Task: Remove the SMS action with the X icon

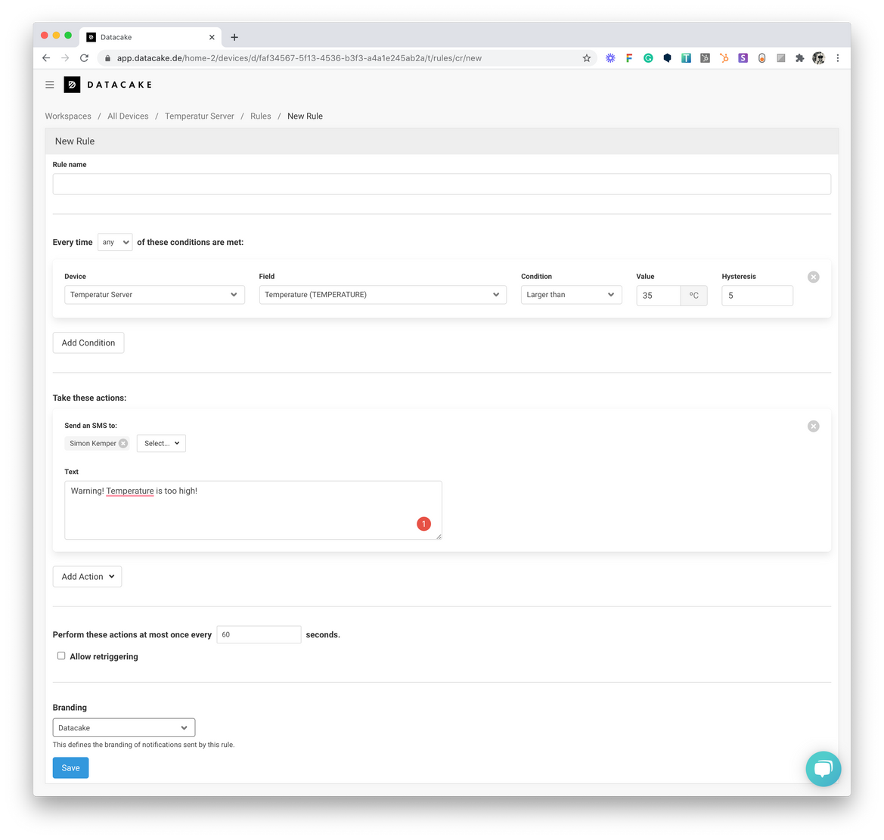Action: tap(813, 426)
